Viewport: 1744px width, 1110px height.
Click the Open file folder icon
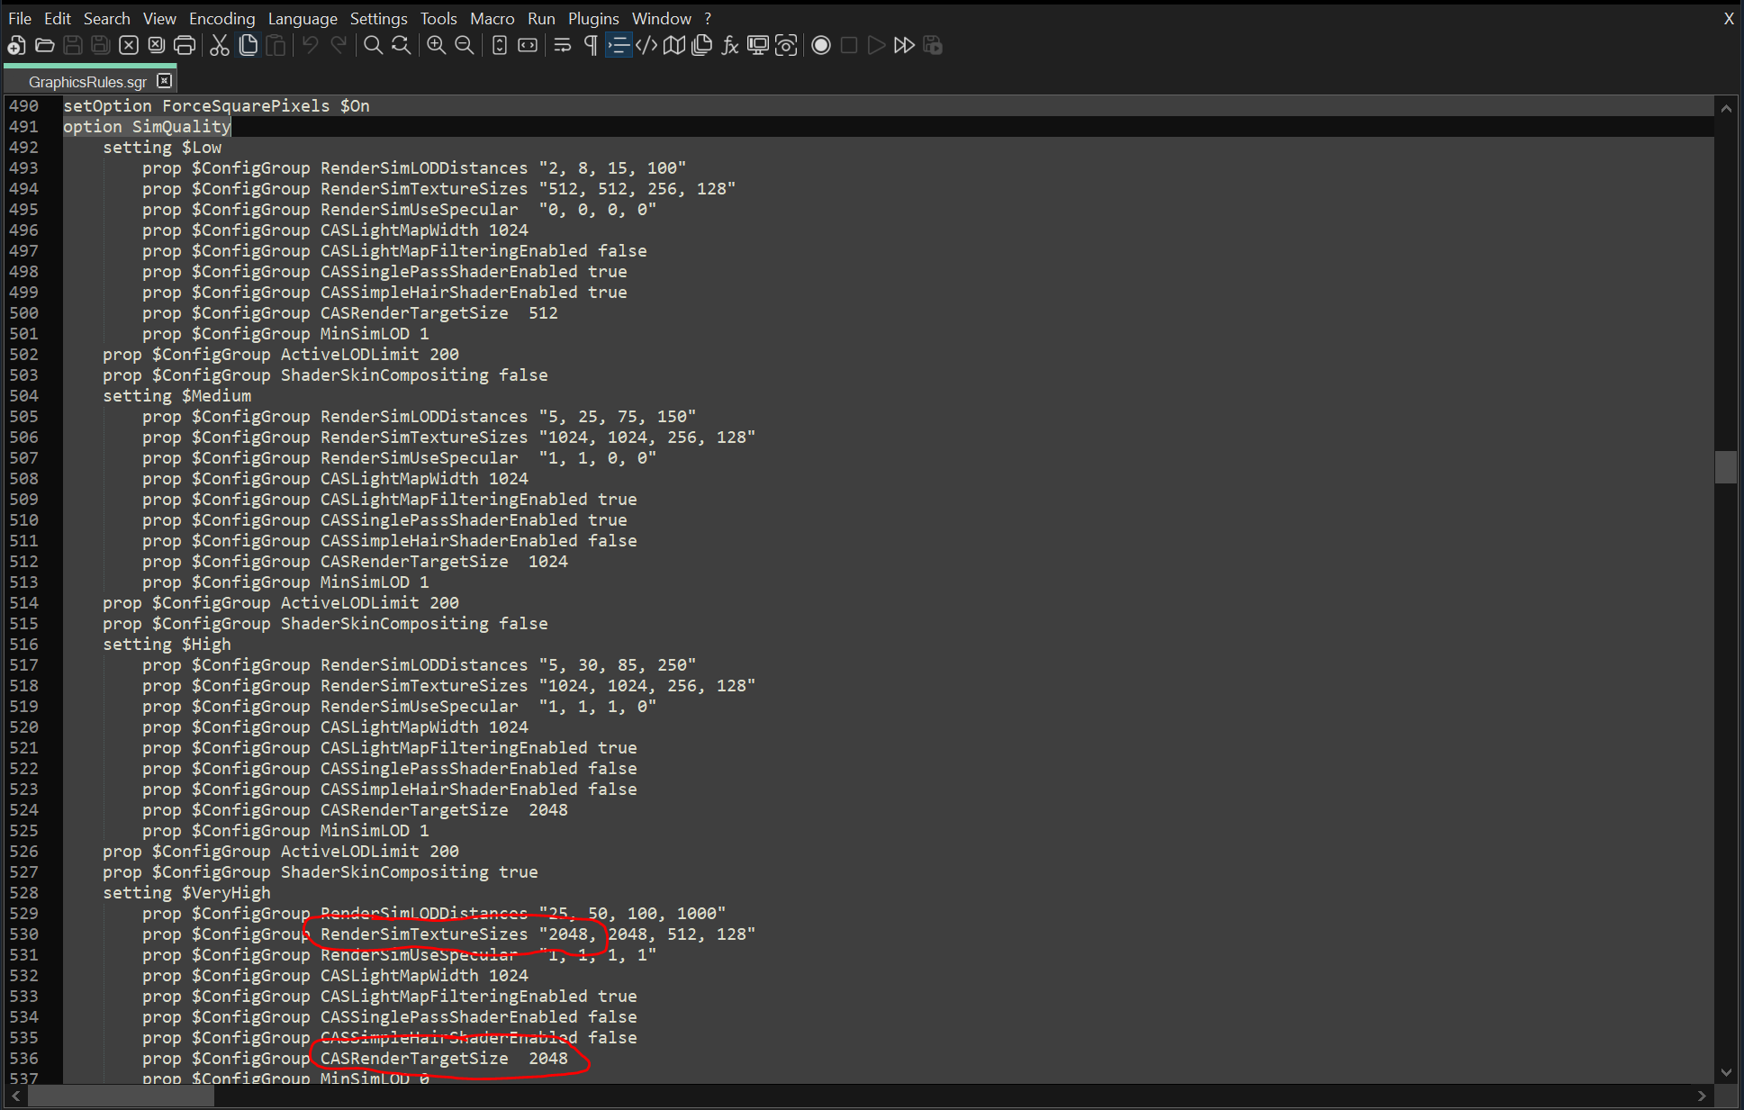45,45
